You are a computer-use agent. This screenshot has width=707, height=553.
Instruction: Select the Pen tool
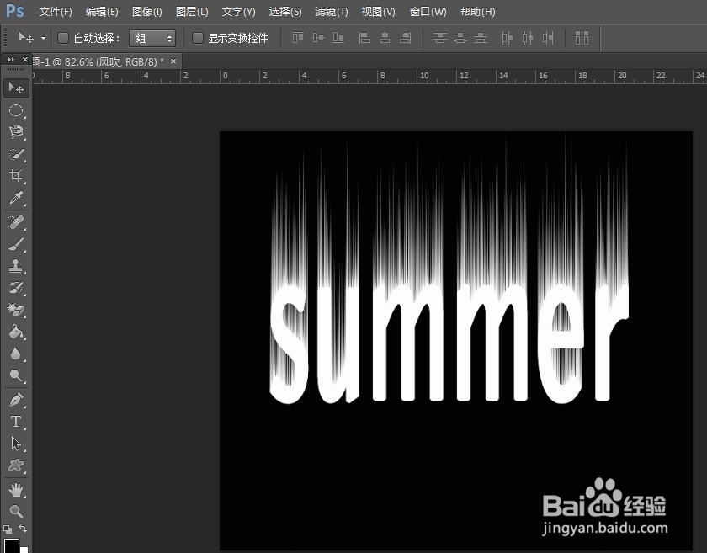coord(16,400)
